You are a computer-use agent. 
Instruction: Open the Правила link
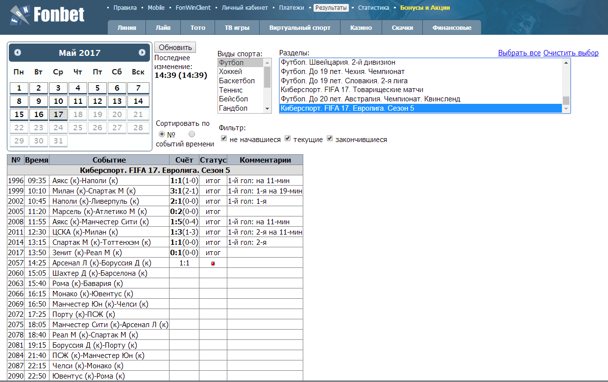point(125,8)
